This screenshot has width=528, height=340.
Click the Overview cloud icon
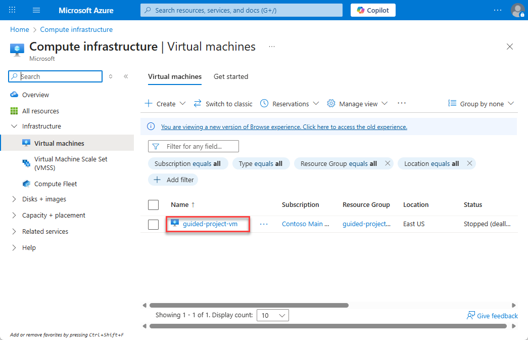tap(14, 95)
